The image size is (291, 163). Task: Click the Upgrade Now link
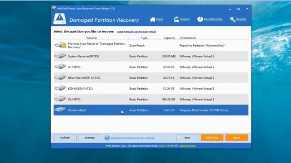click(x=187, y=146)
